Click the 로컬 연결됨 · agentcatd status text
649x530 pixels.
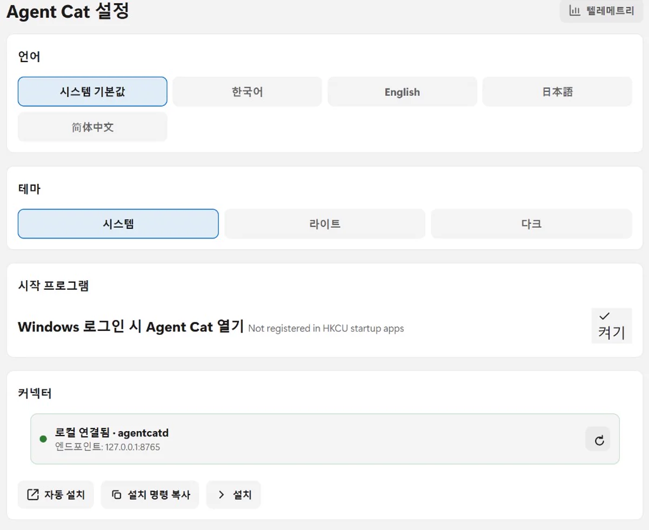[x=112, y=433]
